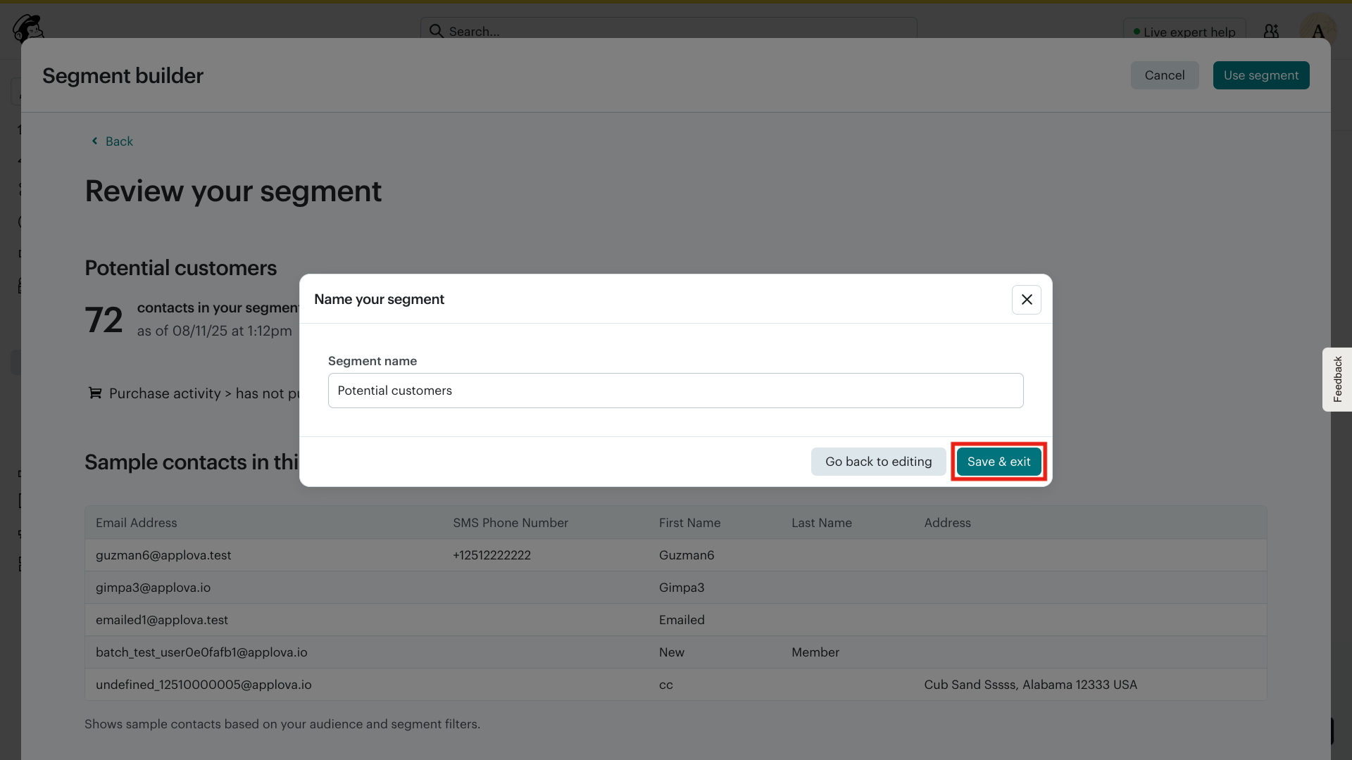Select the guzman6@applova.test contact row

pos(163,555)
